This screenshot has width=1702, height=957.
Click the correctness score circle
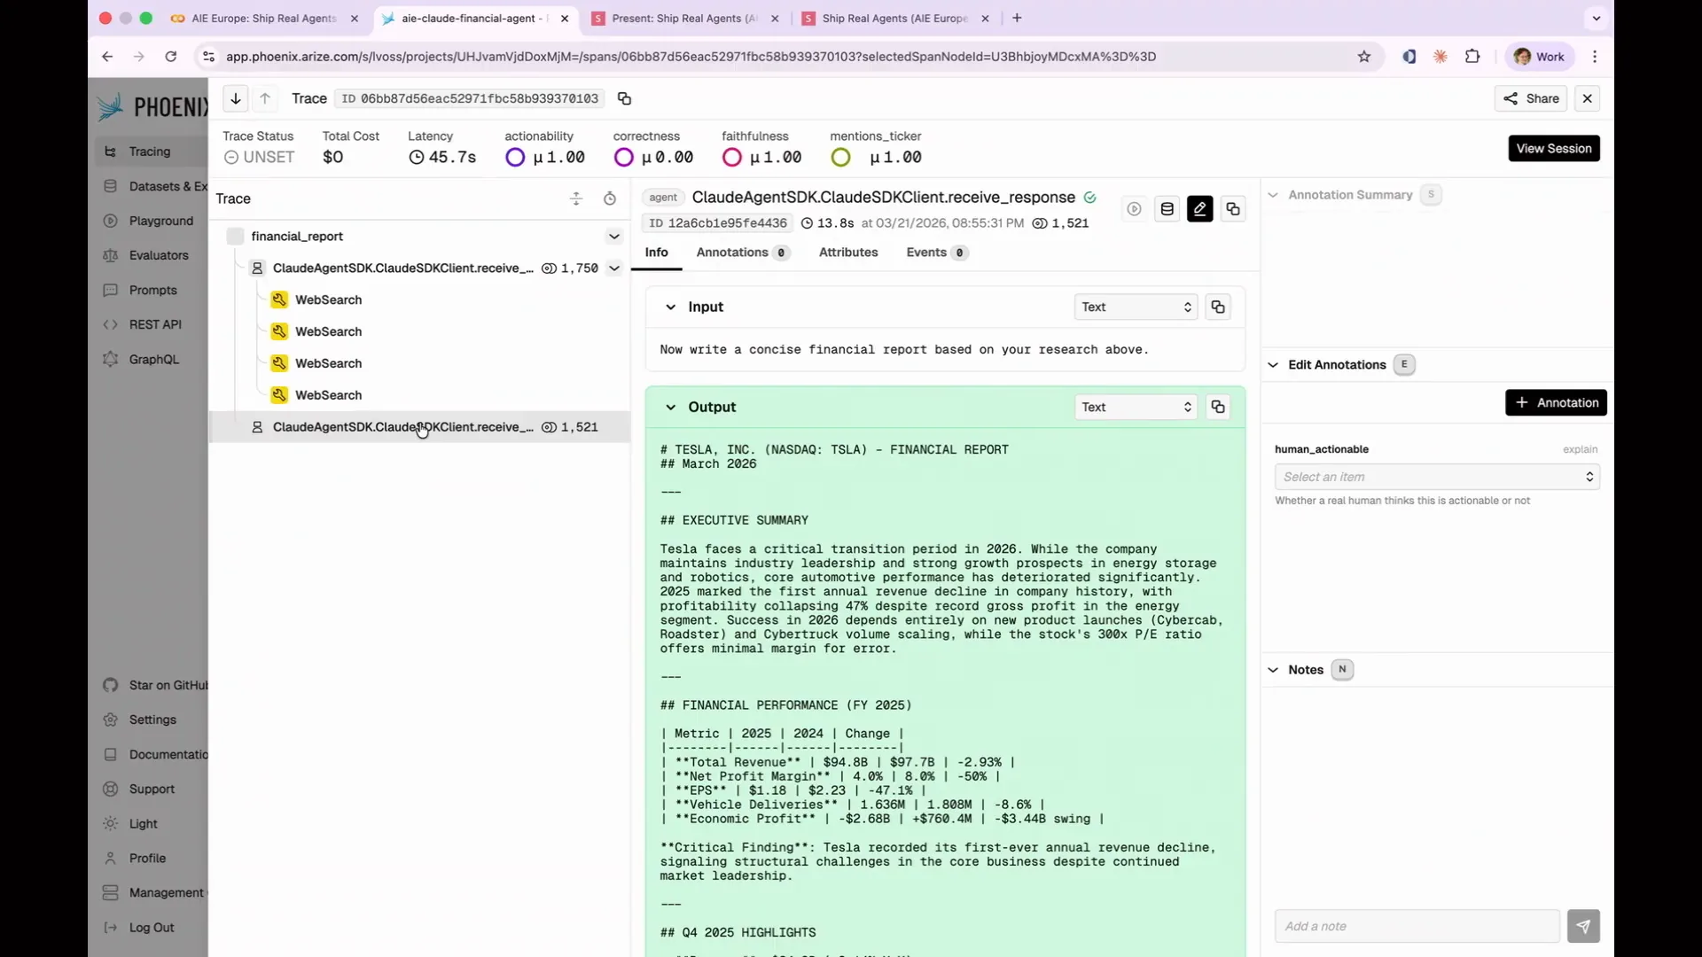(x=624, y=158)
